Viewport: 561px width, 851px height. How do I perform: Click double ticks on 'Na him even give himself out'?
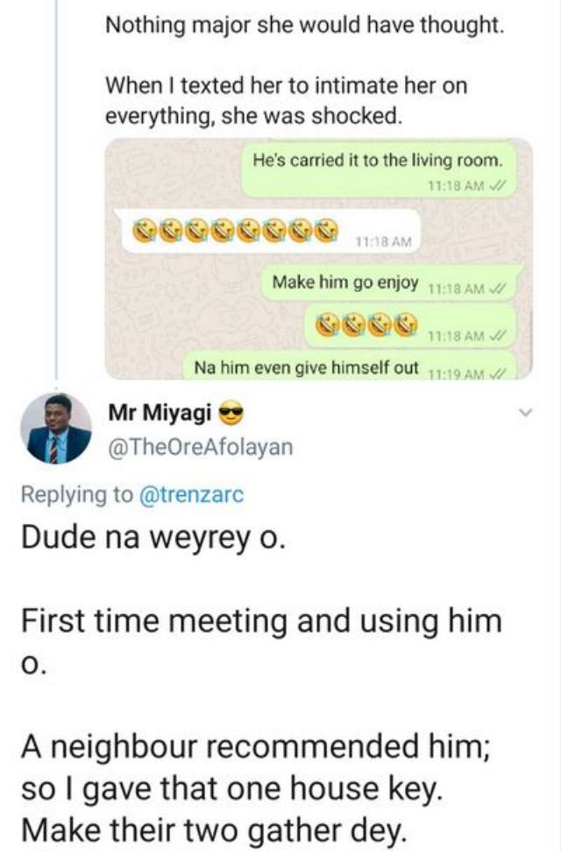pos(499,372)
